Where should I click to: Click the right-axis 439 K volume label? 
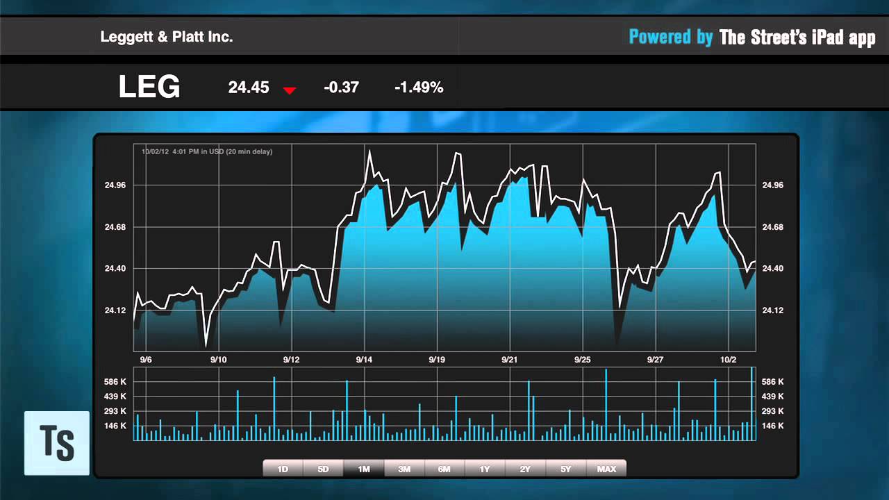point(773,397)
